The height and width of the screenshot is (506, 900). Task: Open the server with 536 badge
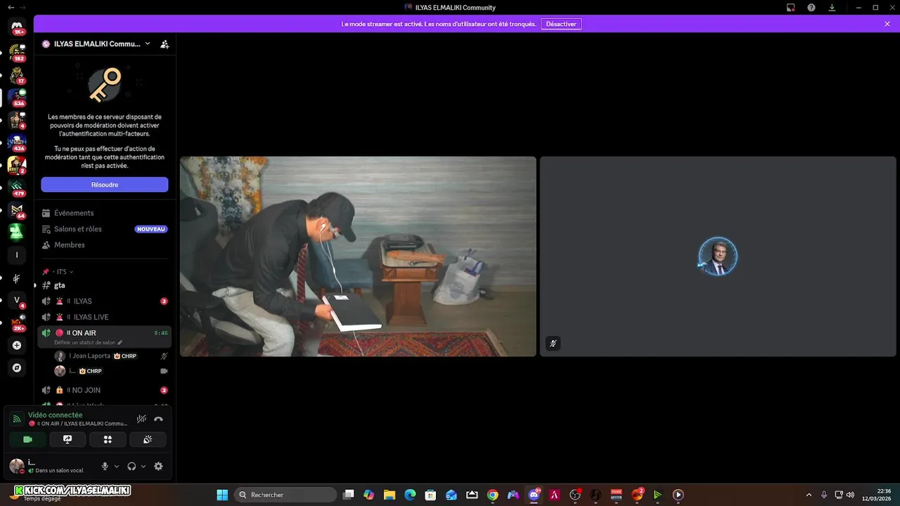tap(17, 96)
